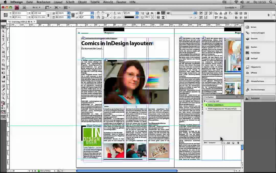Collapse the ic-training.indd tree entry

205,101
